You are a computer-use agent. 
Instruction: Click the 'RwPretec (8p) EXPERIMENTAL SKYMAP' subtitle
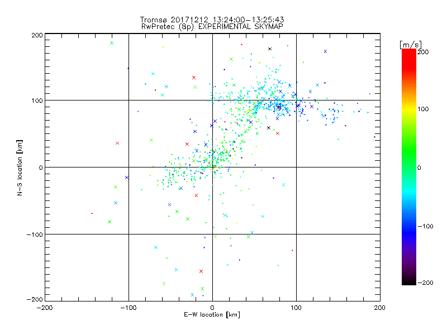click(x=212, y=27)
